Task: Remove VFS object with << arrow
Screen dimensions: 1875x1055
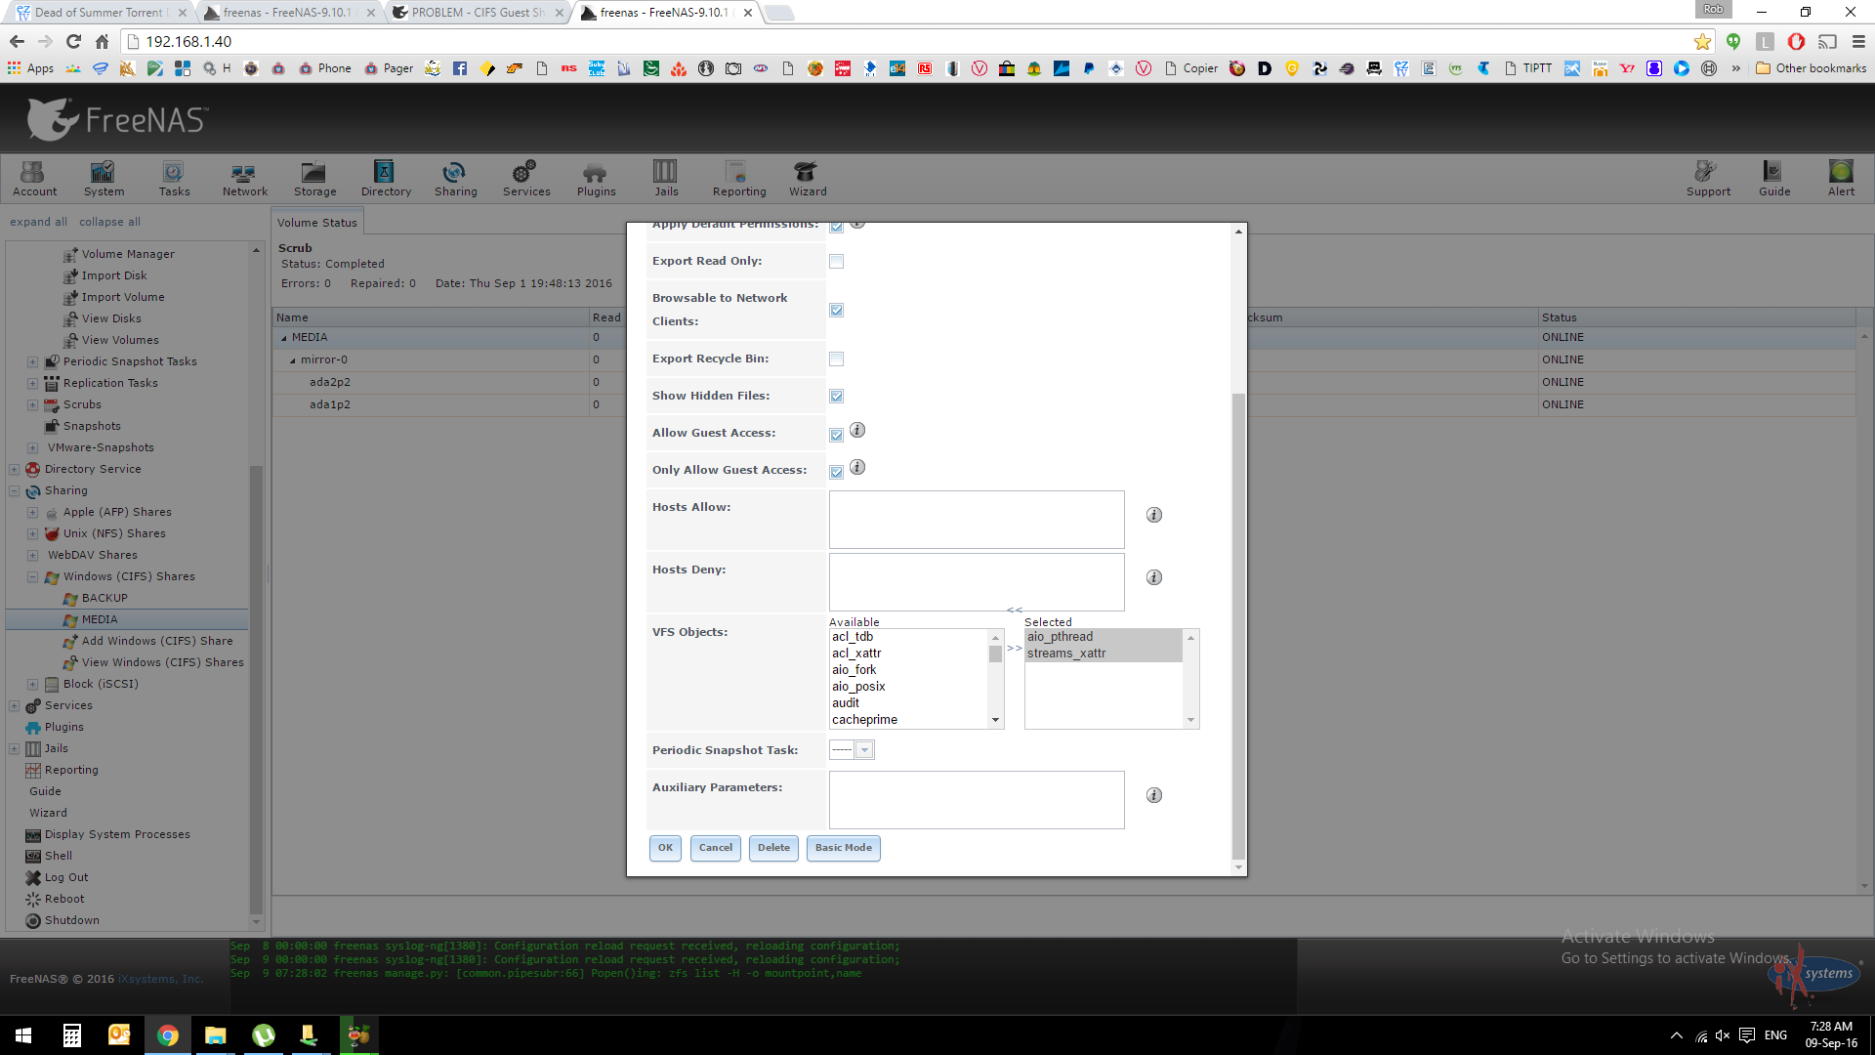Action: coord(1015,610)
